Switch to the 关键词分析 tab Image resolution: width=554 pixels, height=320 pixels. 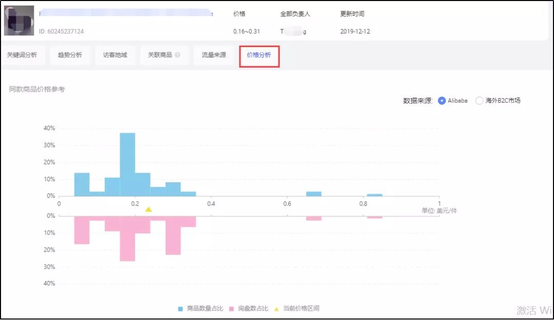pos(24,55)
